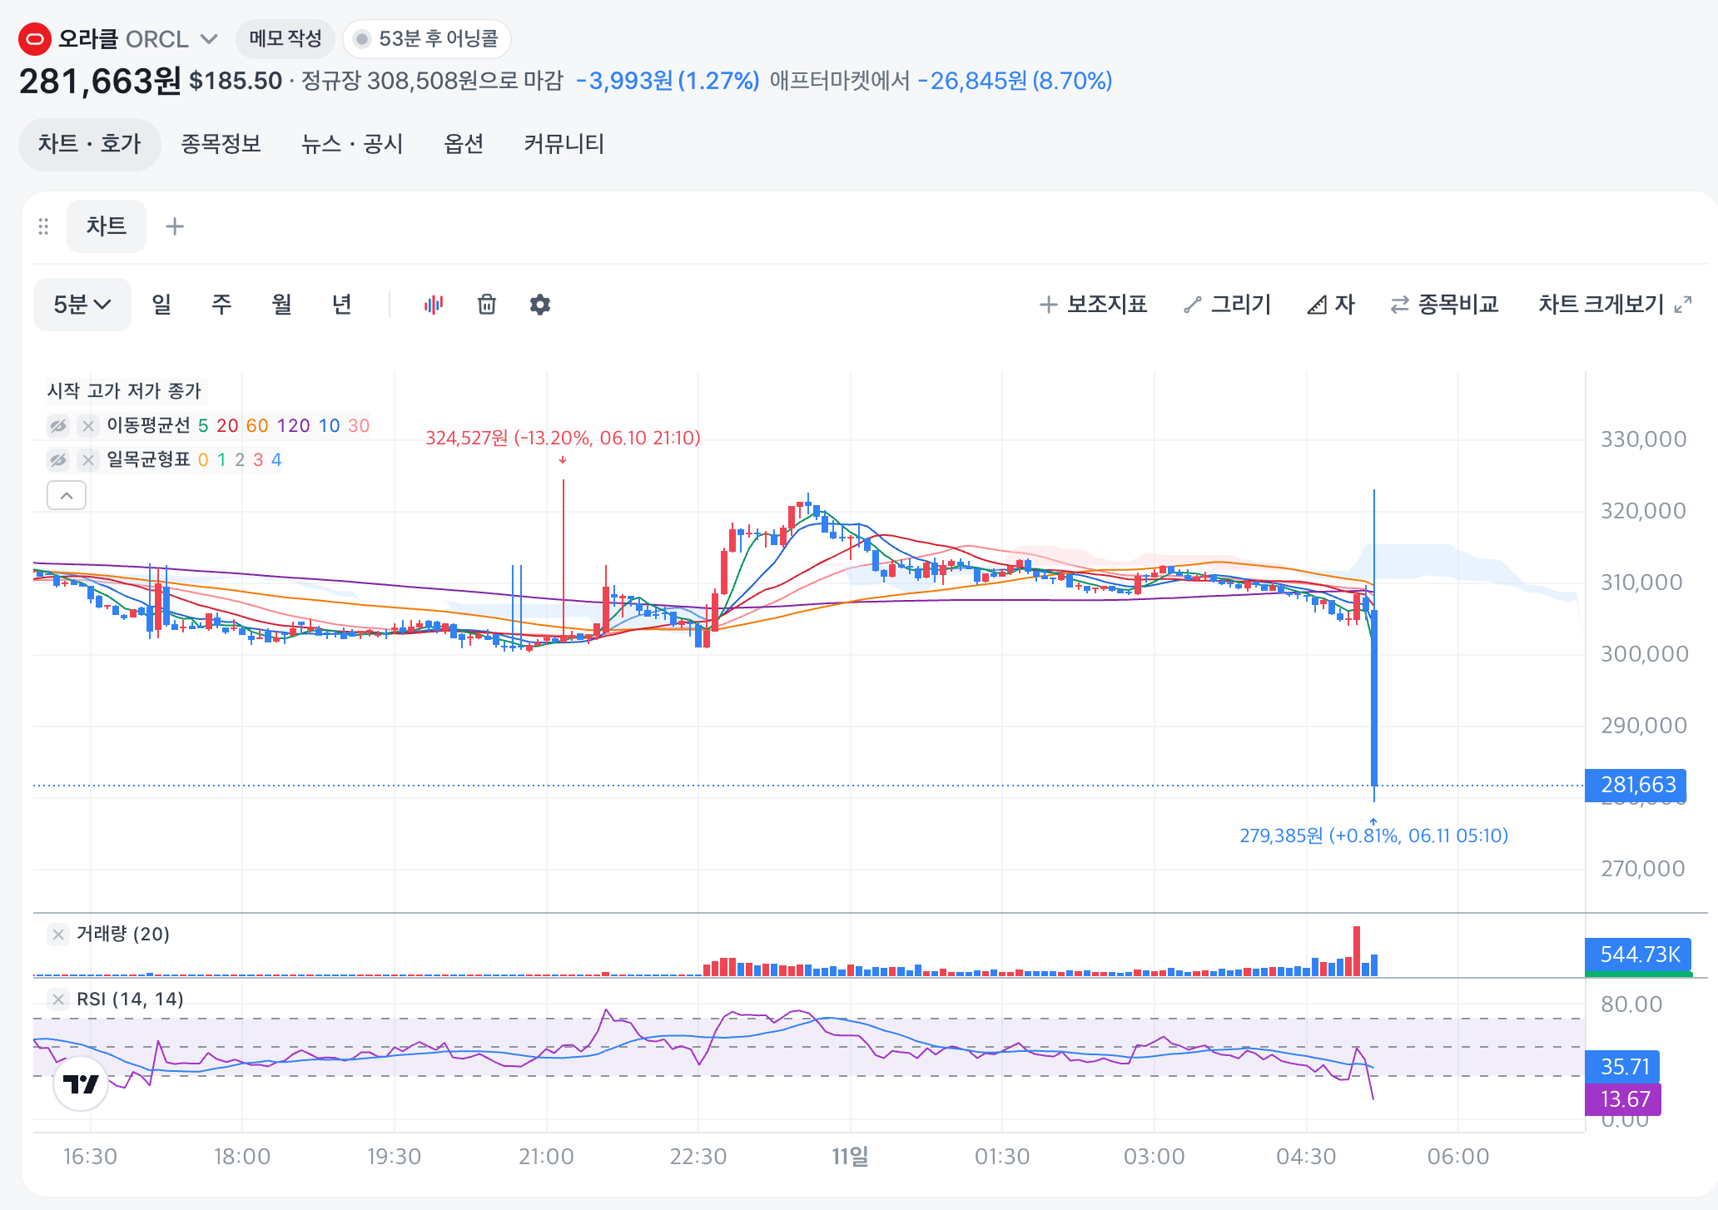Click the $185.50 dollar price text
The height and width of the screenshot is (1210, 1718).
236,81
